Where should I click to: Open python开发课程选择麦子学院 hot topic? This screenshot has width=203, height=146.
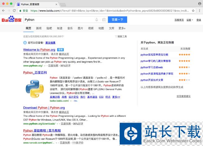click(x=157, y=74)
